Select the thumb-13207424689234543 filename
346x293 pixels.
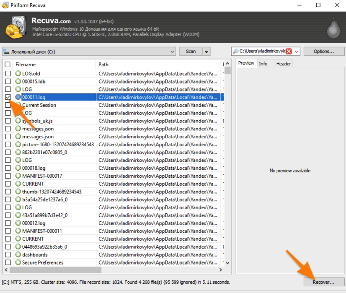(52, 192)
